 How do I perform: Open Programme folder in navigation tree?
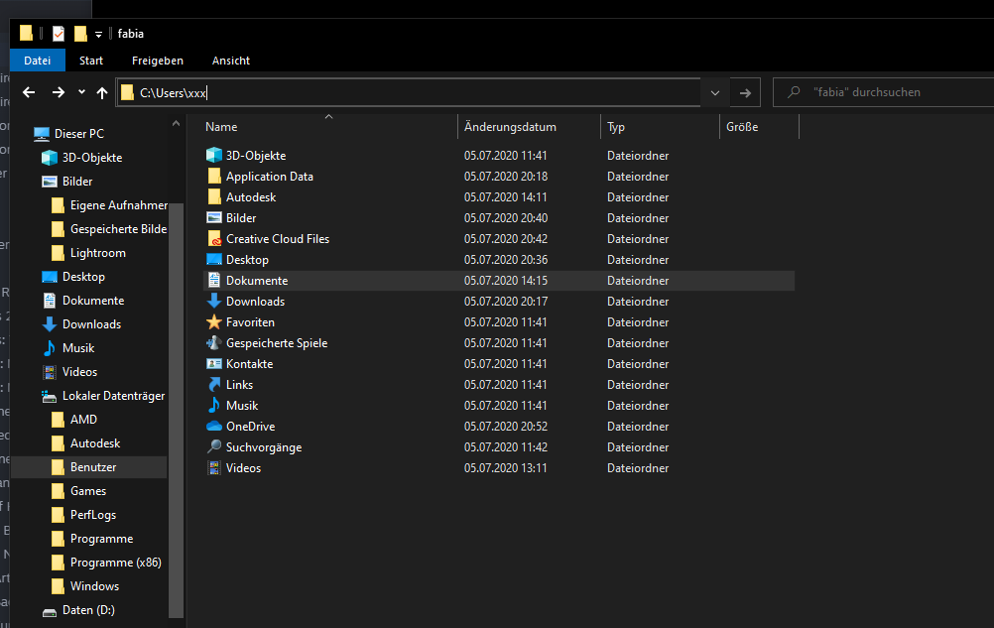coord(101,539)
